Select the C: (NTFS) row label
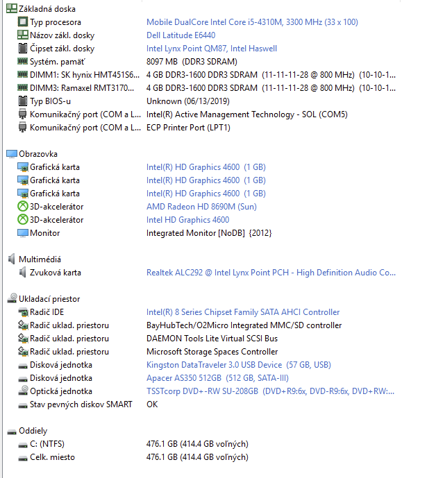445x478 pixels. (47, 444)
